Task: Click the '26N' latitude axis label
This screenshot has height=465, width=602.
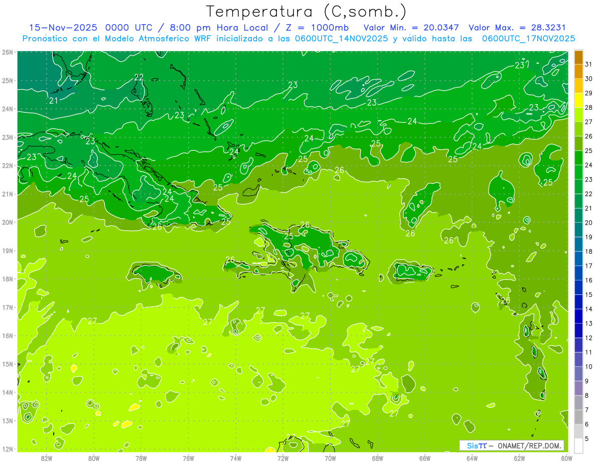Action: tap(8, 52)
